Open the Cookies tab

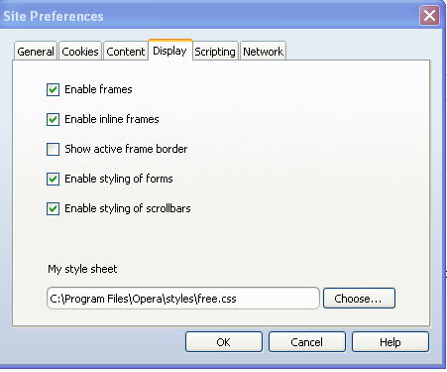pyautogui.click(x=80, y=52)
